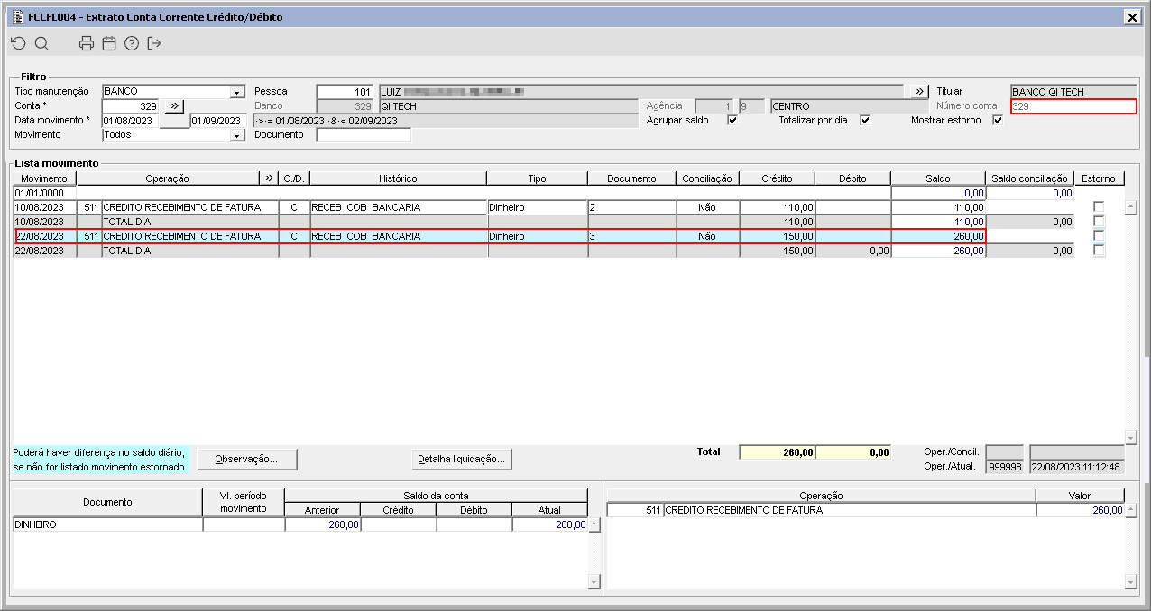The height and width of the screenshot is (611, 1151).
Task: Click scroll-down arrow of Lista movimento
Action: (1132, 437)
